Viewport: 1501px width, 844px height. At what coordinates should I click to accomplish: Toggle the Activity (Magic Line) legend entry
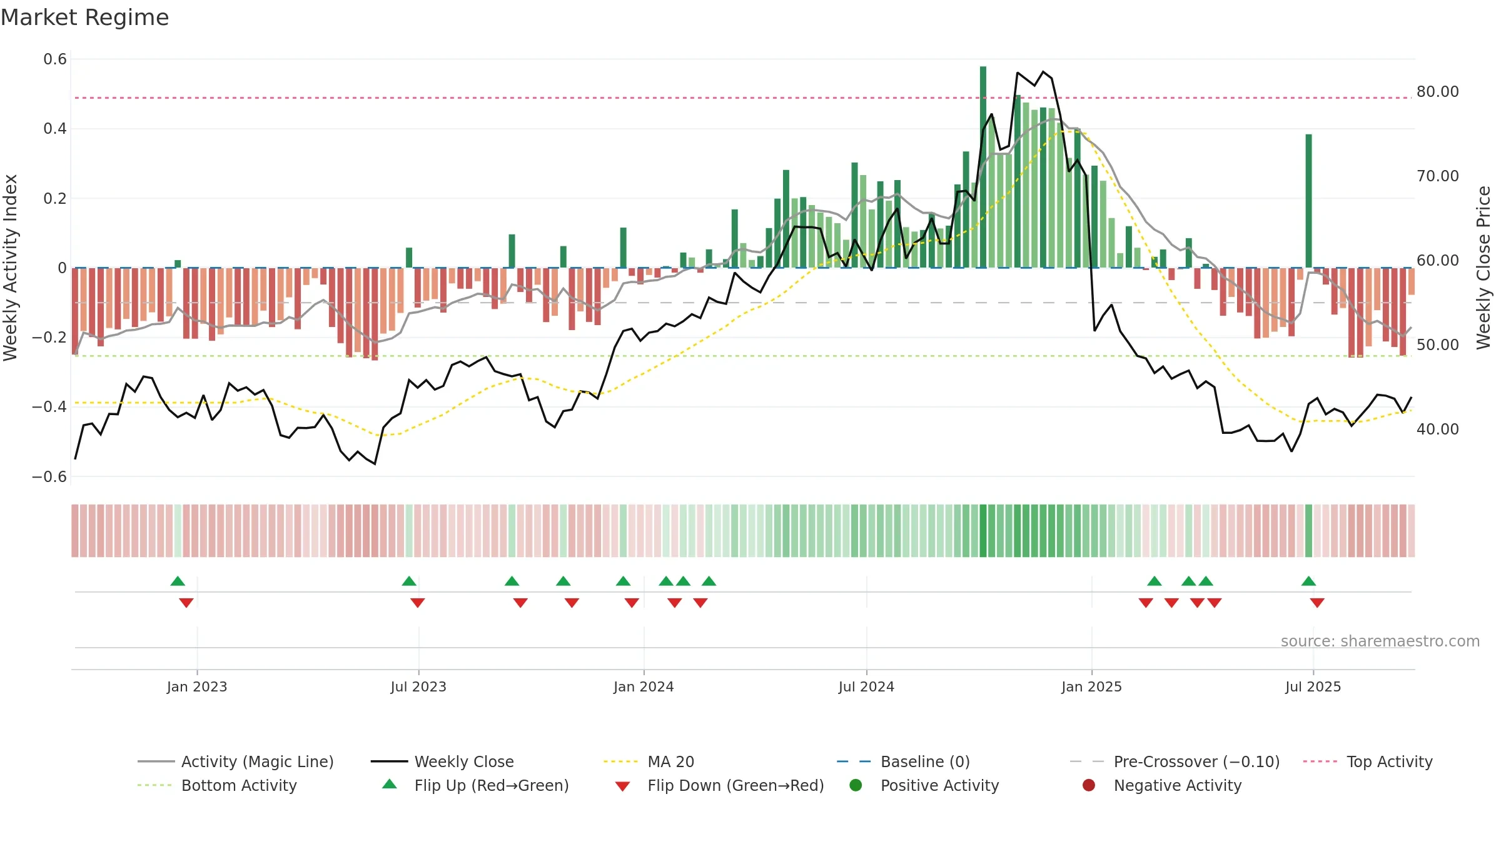(236, 761)
